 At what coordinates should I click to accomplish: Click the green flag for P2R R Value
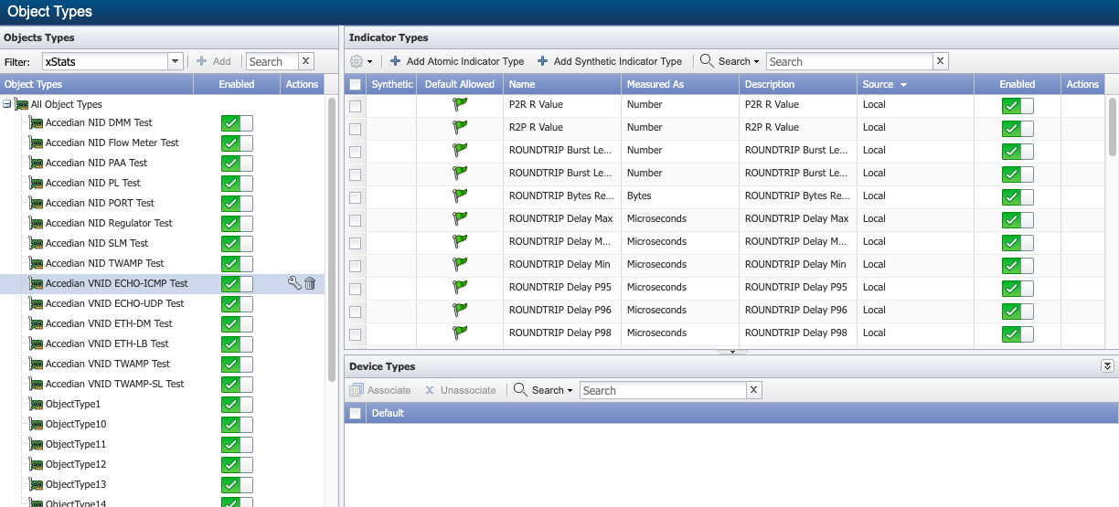coord(460,104)
